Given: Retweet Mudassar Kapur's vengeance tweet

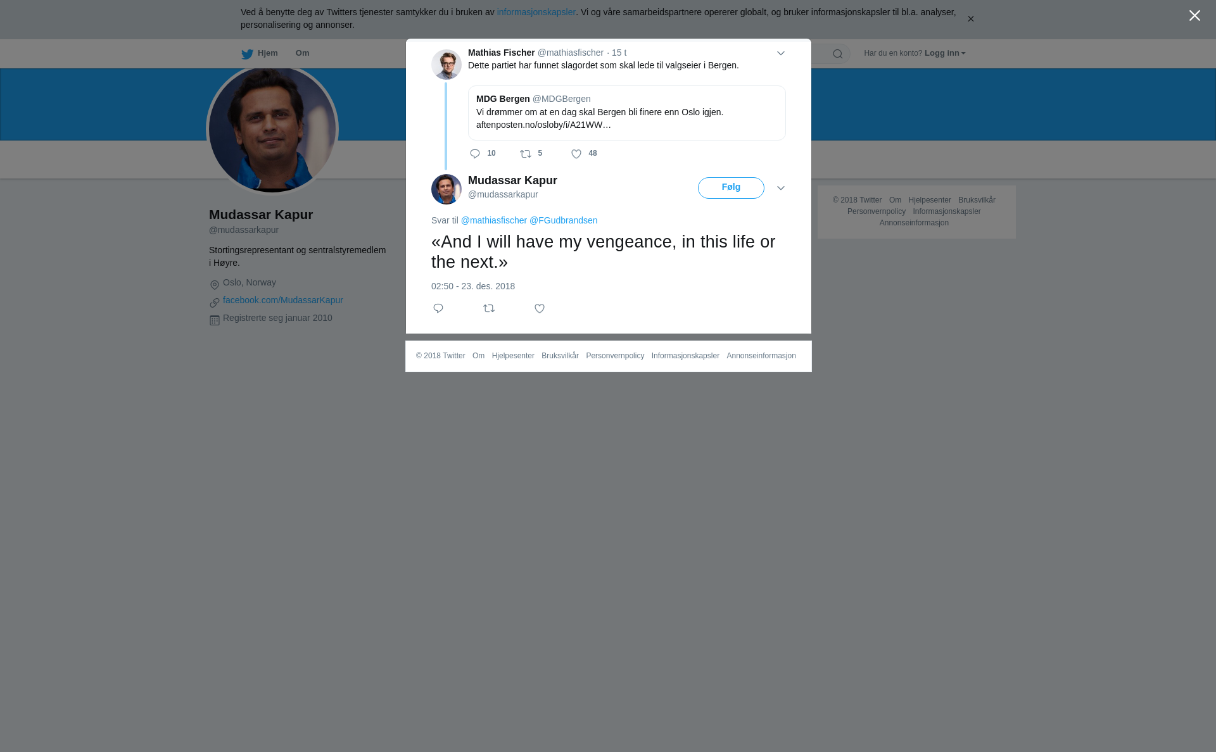Looking at the screenshot, I should [x=489, y=308].
